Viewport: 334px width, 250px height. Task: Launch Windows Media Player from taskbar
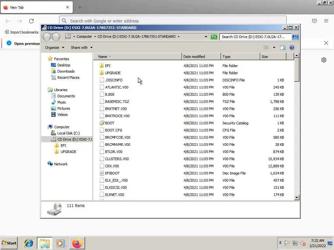60,243
